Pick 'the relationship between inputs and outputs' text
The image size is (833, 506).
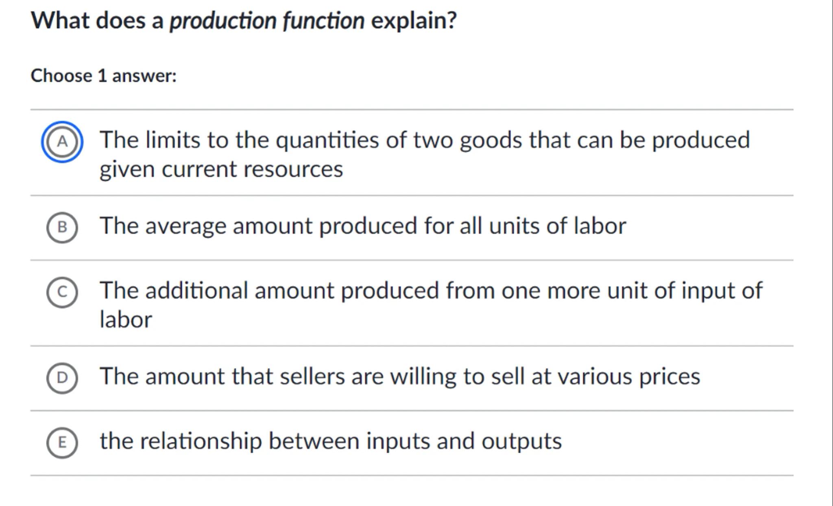pyautogui.click(x=330, y=441)
